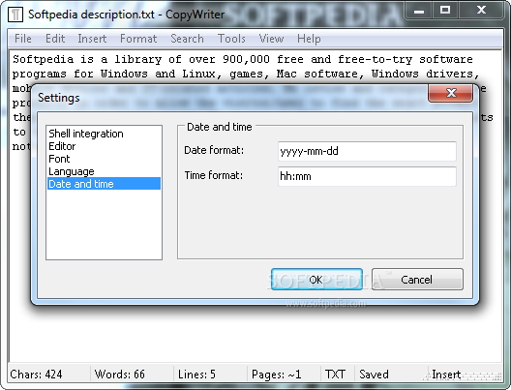This screenshot has width=511, height=390.
Task: Click Pages: ~1 status entry
Action: click(277, 375)
